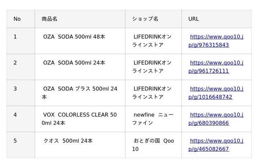
Task: Click the No column header
Action: pos(21,19)
